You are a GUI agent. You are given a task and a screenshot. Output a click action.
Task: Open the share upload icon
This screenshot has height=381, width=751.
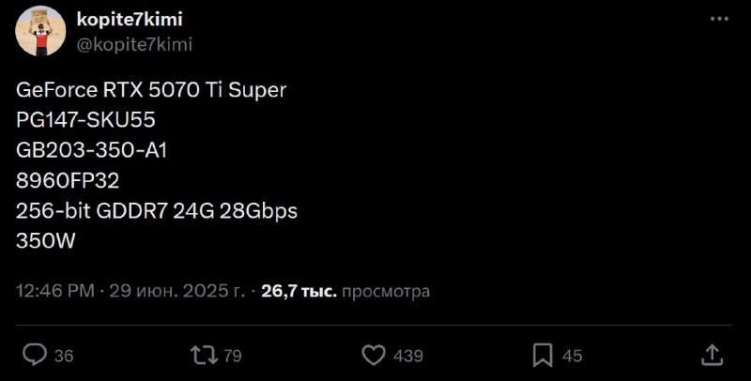click(x=712, y=355)
